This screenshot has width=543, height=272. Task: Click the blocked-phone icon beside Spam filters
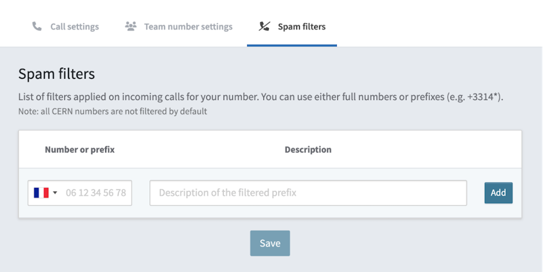(x=264, y=26)
